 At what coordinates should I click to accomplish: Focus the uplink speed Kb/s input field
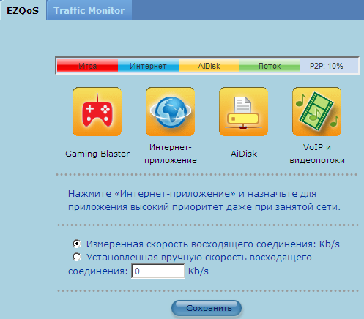click(158, 271)
